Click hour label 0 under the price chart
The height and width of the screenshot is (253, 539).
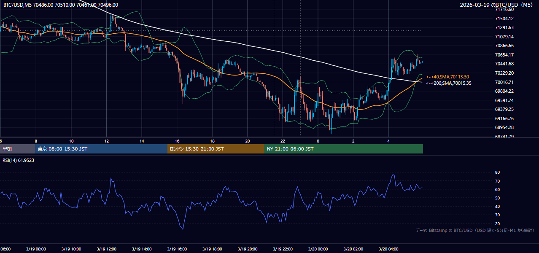click(318, 141)
